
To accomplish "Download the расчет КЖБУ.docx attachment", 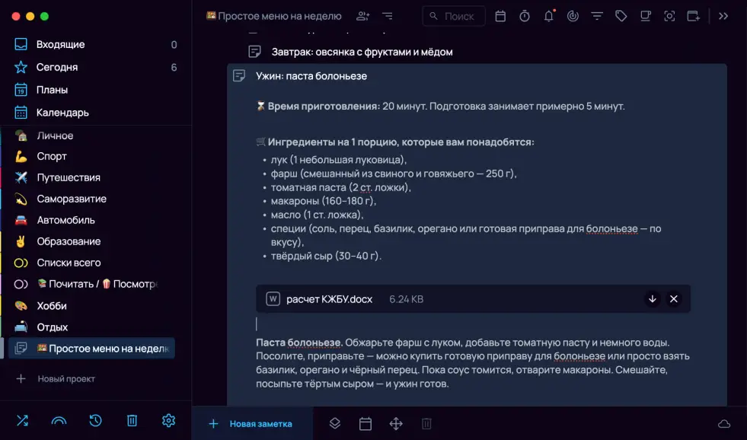I will point(652,299).
